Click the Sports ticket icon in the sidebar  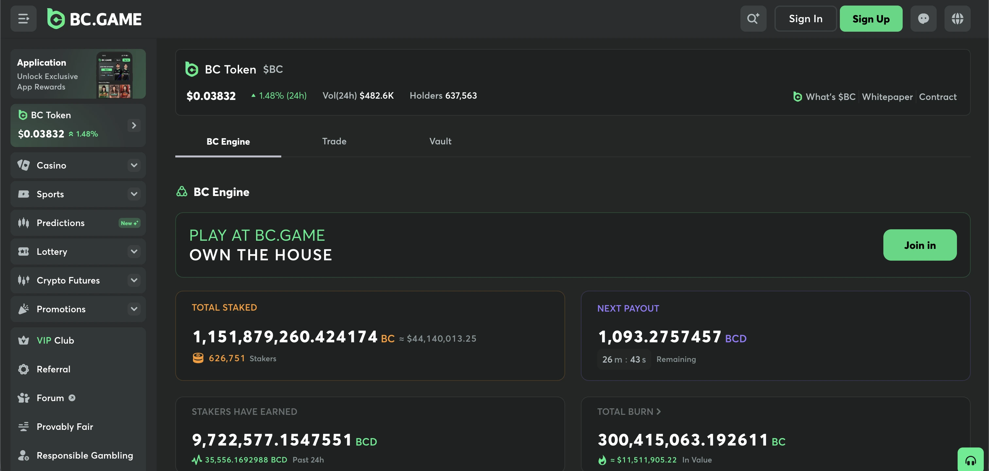24,194
